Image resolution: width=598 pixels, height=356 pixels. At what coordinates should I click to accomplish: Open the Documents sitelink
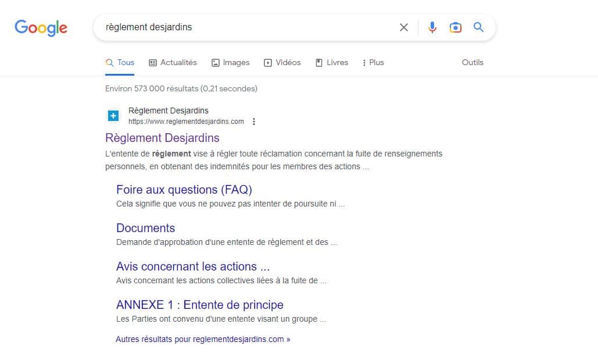145,228
